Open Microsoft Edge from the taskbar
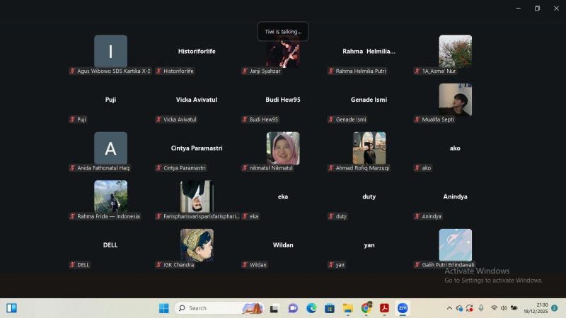The width and height of the screenshot is (566, 318). 311,308
